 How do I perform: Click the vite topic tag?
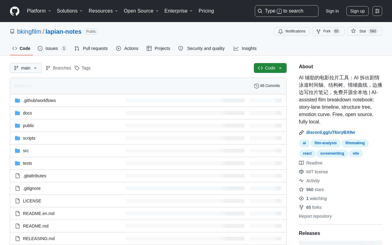[356, 153]
